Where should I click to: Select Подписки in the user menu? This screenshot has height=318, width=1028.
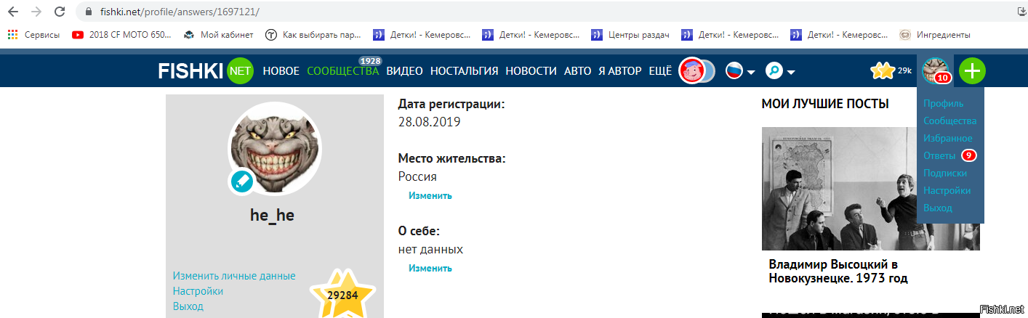944,174
